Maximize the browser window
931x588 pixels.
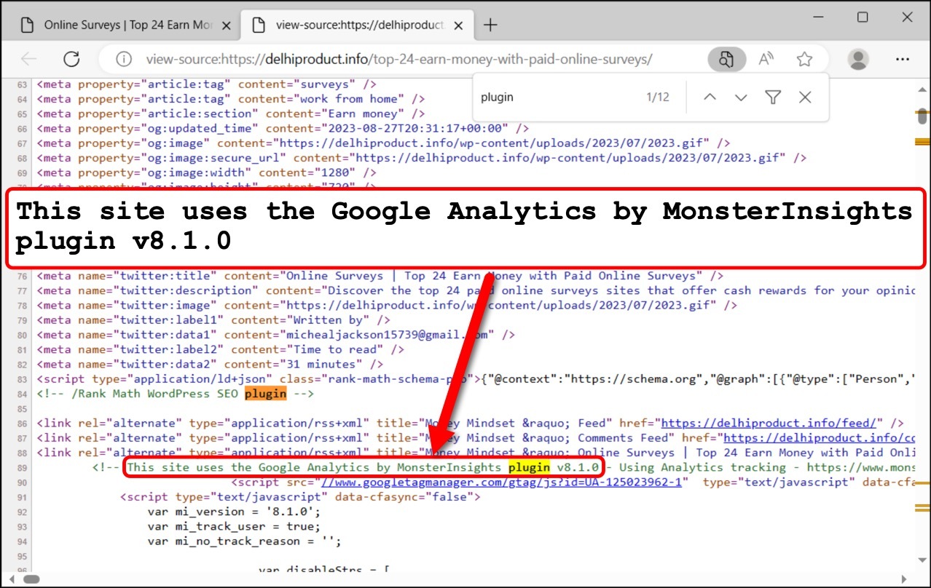pyautogui.click(x=863, y=17)
